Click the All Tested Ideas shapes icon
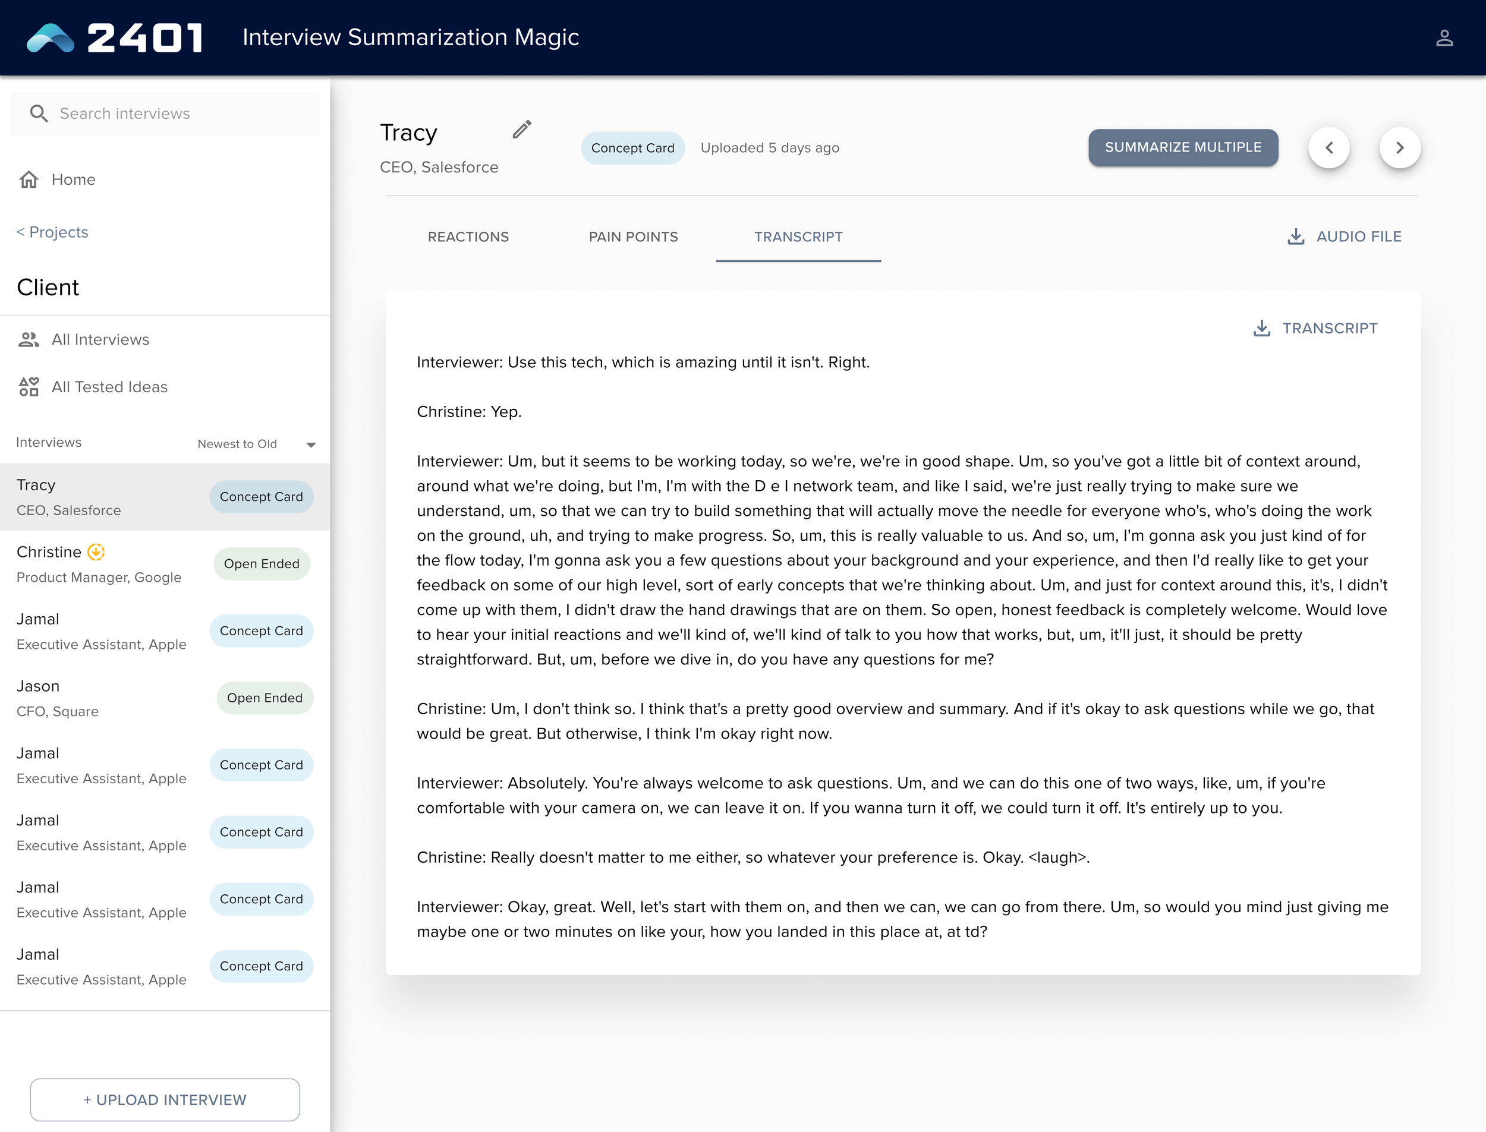 (x=29, y=387)
